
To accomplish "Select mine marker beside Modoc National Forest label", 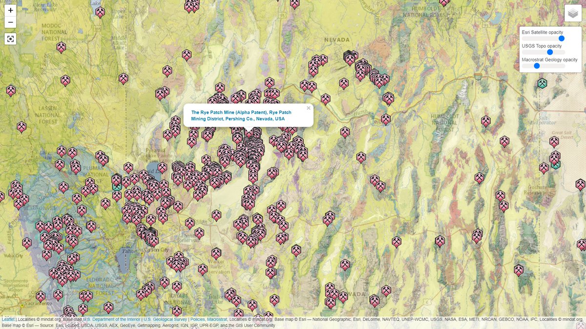I will 61,47.
